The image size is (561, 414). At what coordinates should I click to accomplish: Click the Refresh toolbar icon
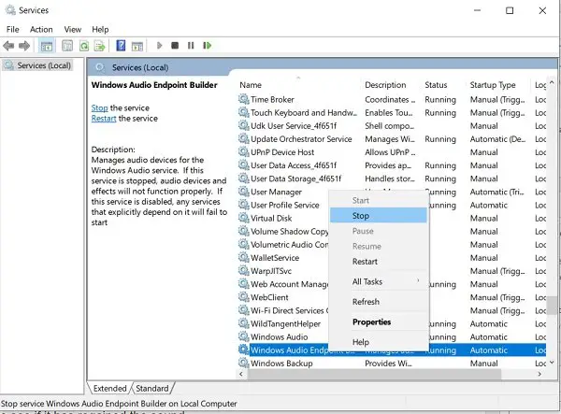[x=84, y=45]
